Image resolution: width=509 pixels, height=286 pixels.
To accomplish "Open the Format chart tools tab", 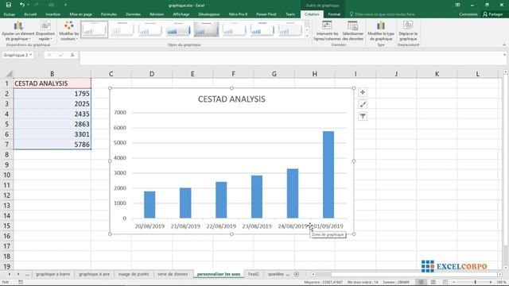I will pyautogui.click(x=334, y=14).
